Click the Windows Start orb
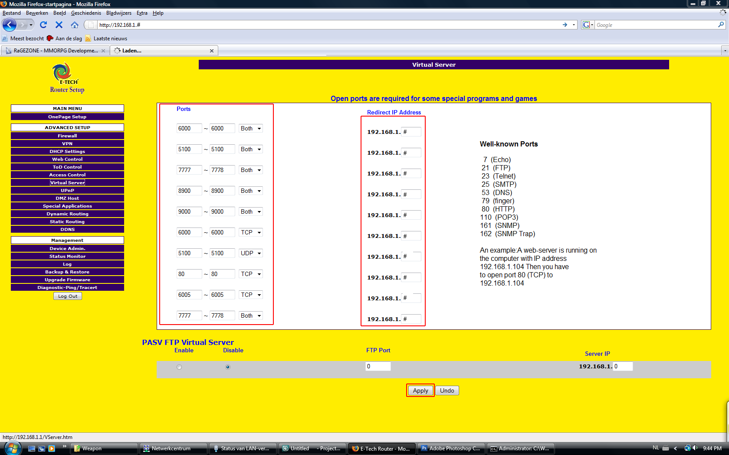729x455 pixels. 12,448
